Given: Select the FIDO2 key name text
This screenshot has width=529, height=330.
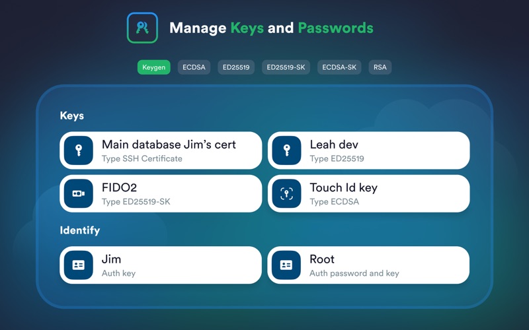Looking at the screenshot, I should 119,187.
